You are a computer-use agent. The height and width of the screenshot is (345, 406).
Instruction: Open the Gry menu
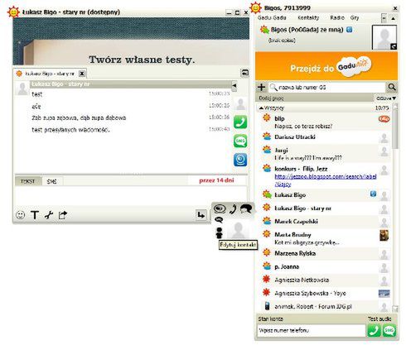coord(355,17)
